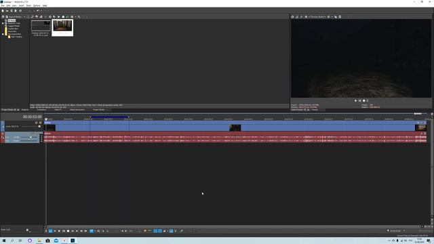Viewport: 434px width, 244px height.
Task: Click the timeline timecode display 00:00:03:09
Action: pos(32,117)
